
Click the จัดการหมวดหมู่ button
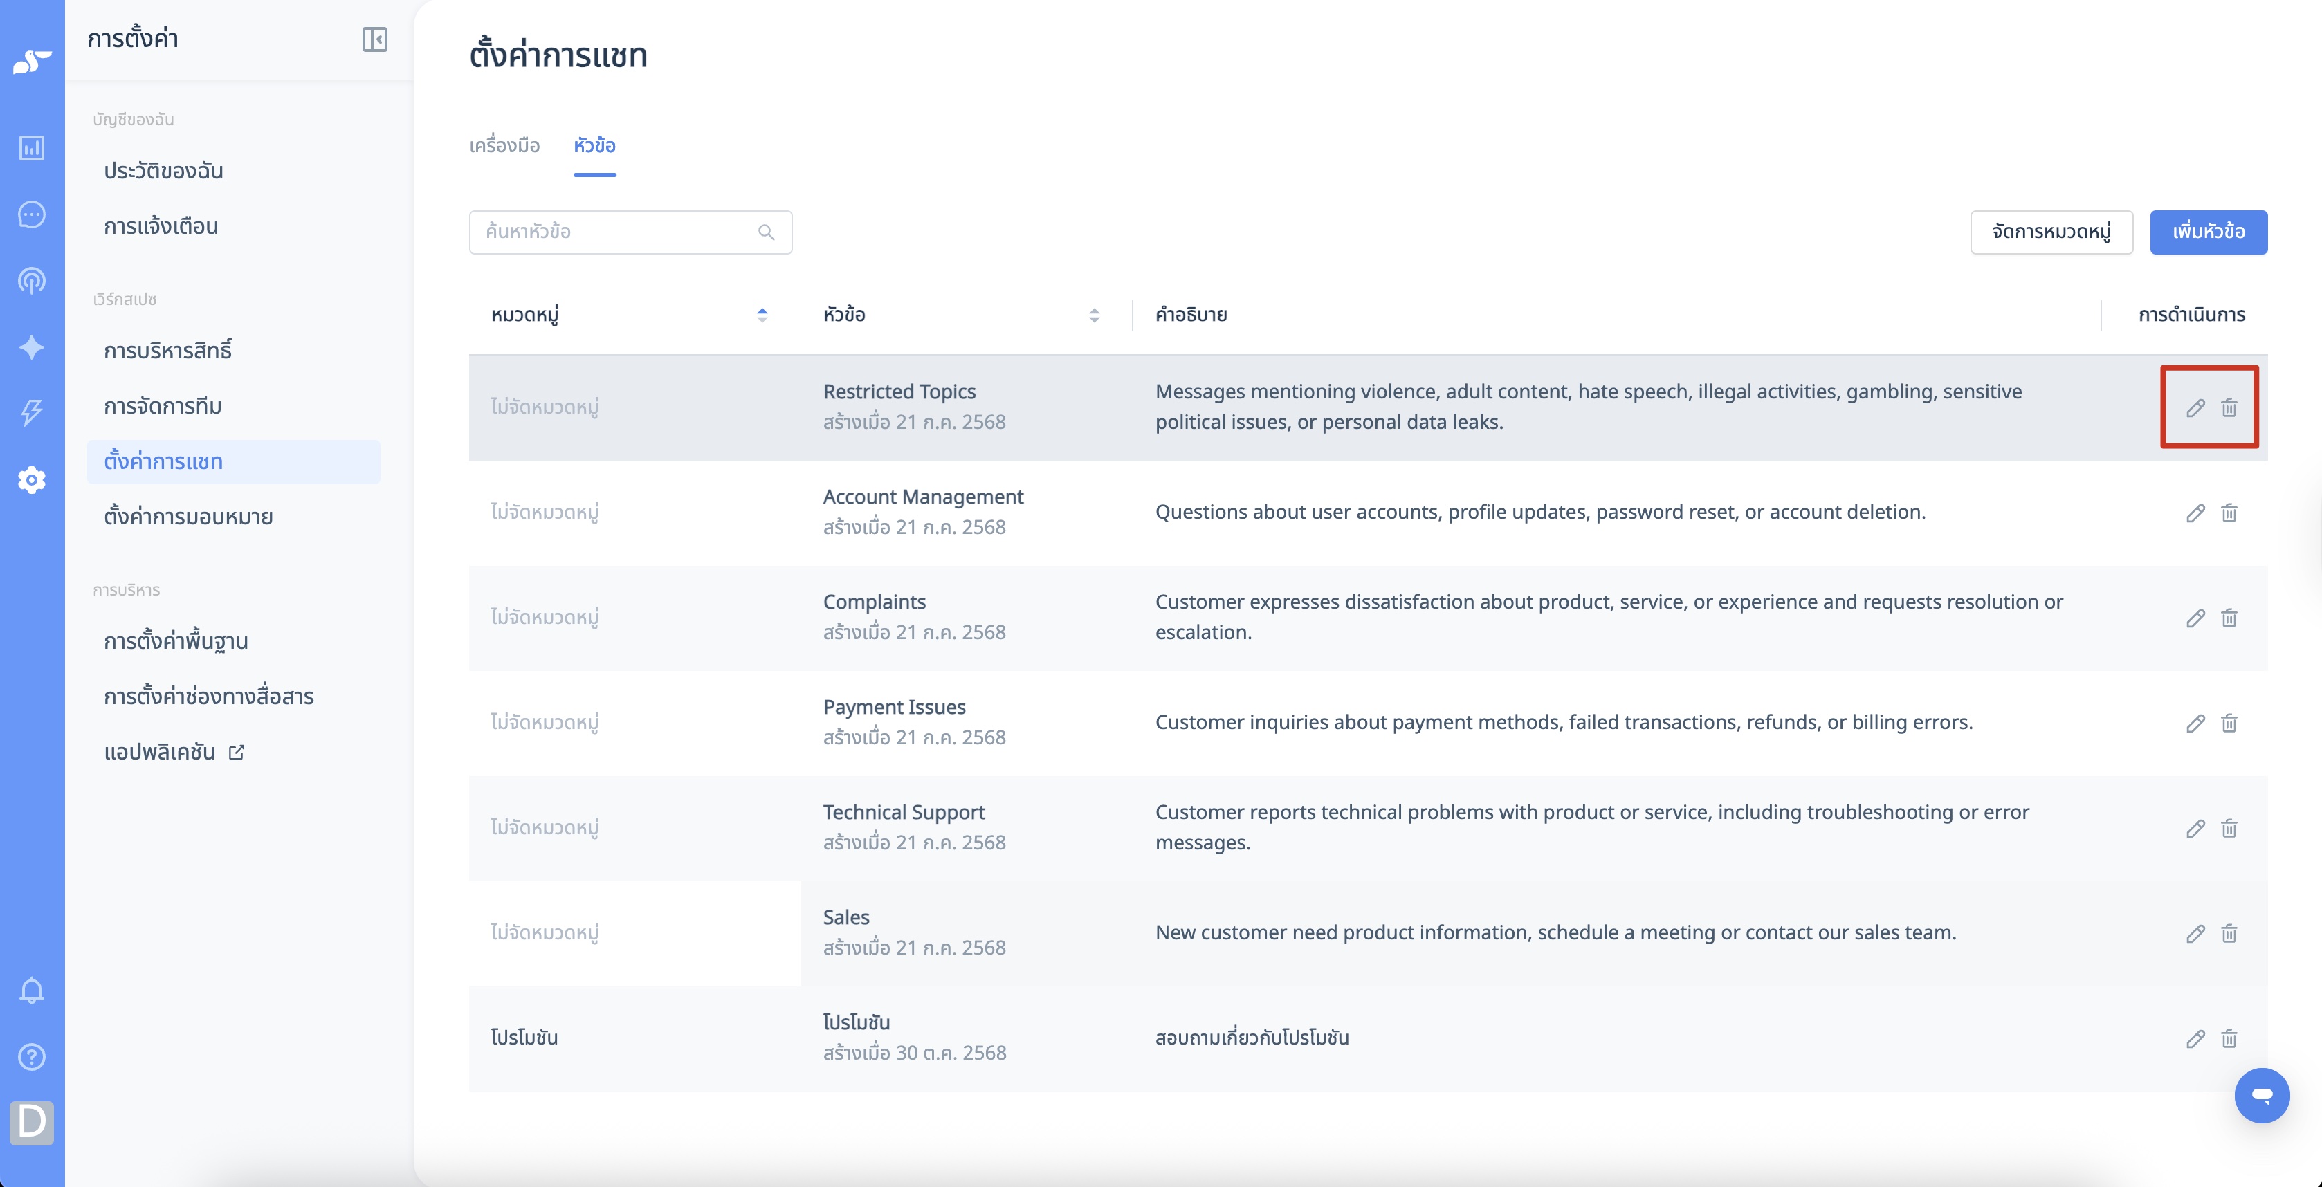(x=2051, y=232)
